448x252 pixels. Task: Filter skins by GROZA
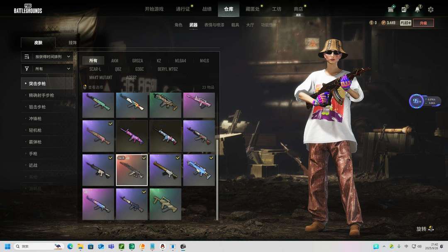tap(137, 61)
